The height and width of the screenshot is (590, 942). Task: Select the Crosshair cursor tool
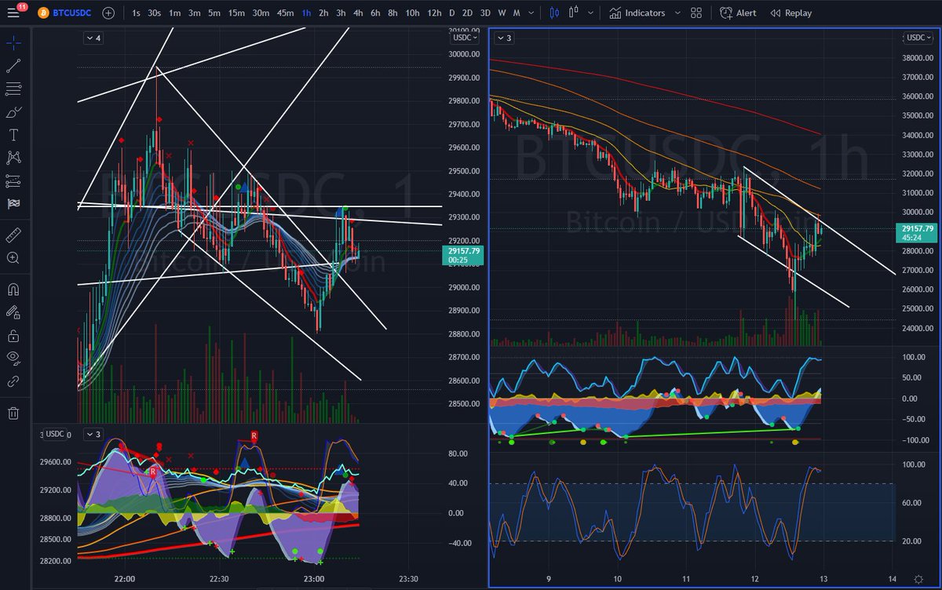coord(13,43)
